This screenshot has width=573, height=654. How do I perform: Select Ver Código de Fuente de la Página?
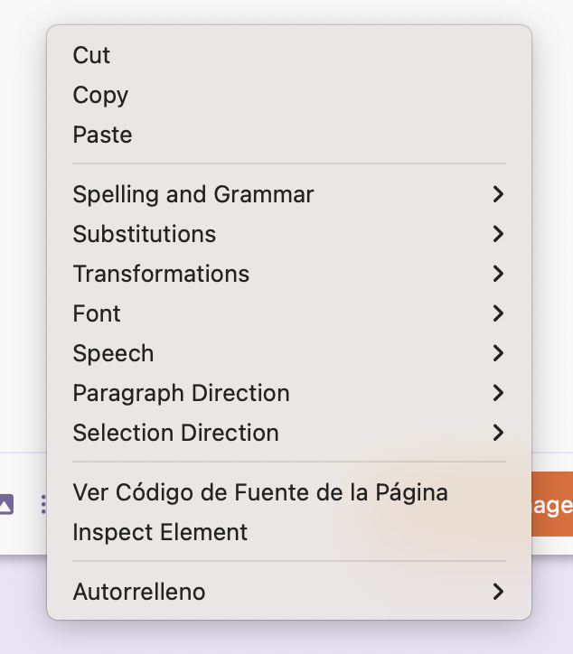289,492
